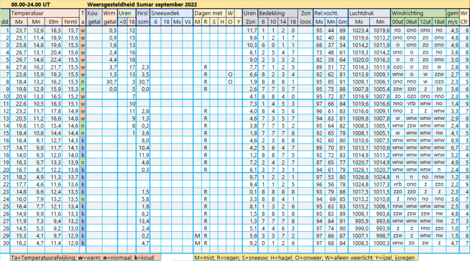The height and width of the screenshot is (261, 470).
Task: Click the Temperatuur header cell
Action: click(x=28, y=12)
